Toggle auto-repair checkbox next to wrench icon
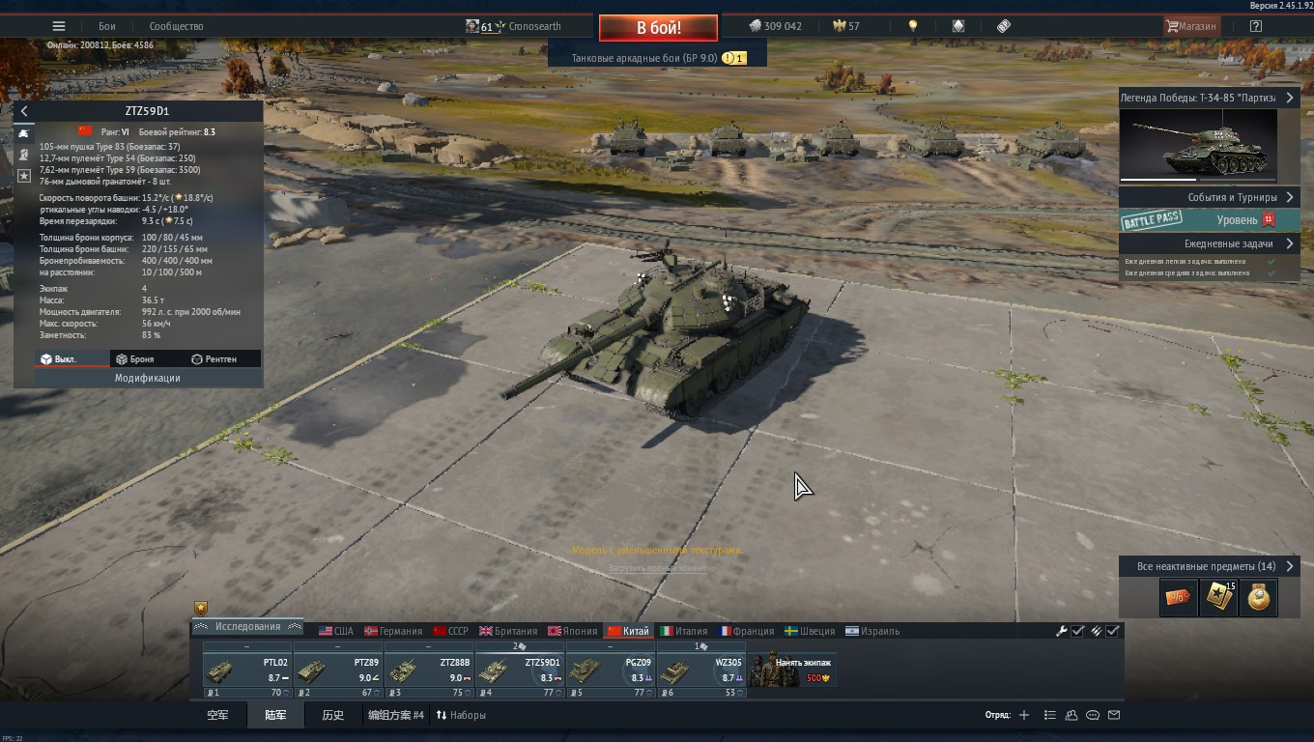This screenshot has width=1314, height=742. tap(1078, 631)
